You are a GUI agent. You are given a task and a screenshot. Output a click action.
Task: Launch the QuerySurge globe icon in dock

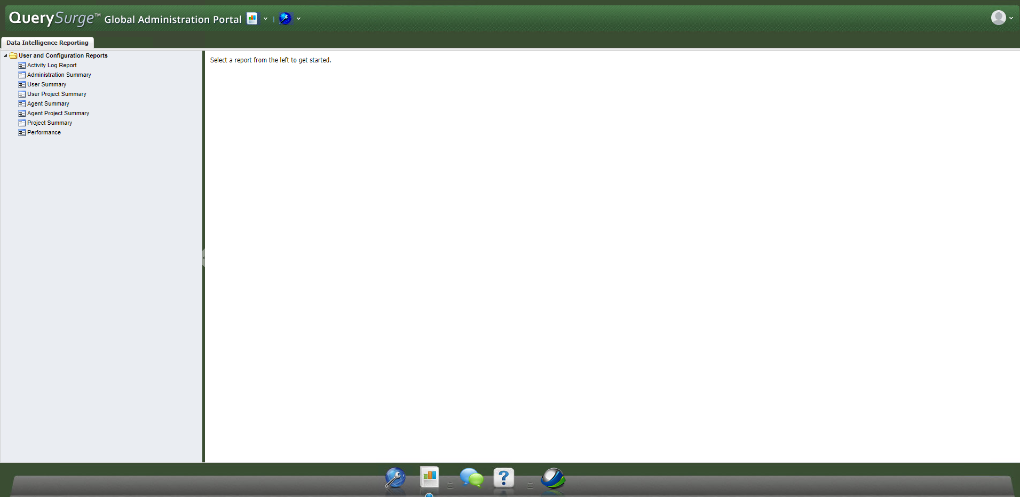553,478
